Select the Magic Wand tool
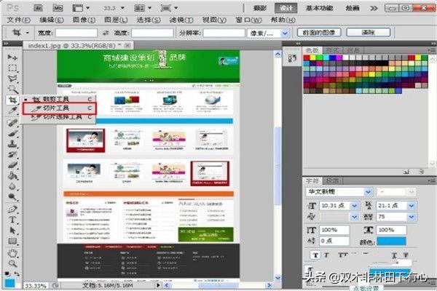This screenshot has width=437, height=291. (x=12, y=89)
